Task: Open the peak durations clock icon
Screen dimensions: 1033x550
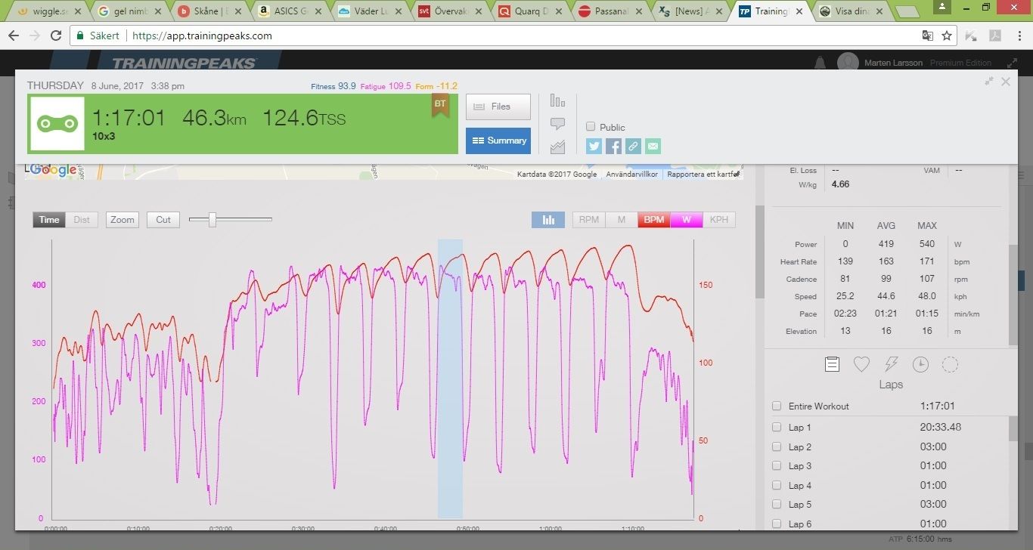Action: coord(920,365)
